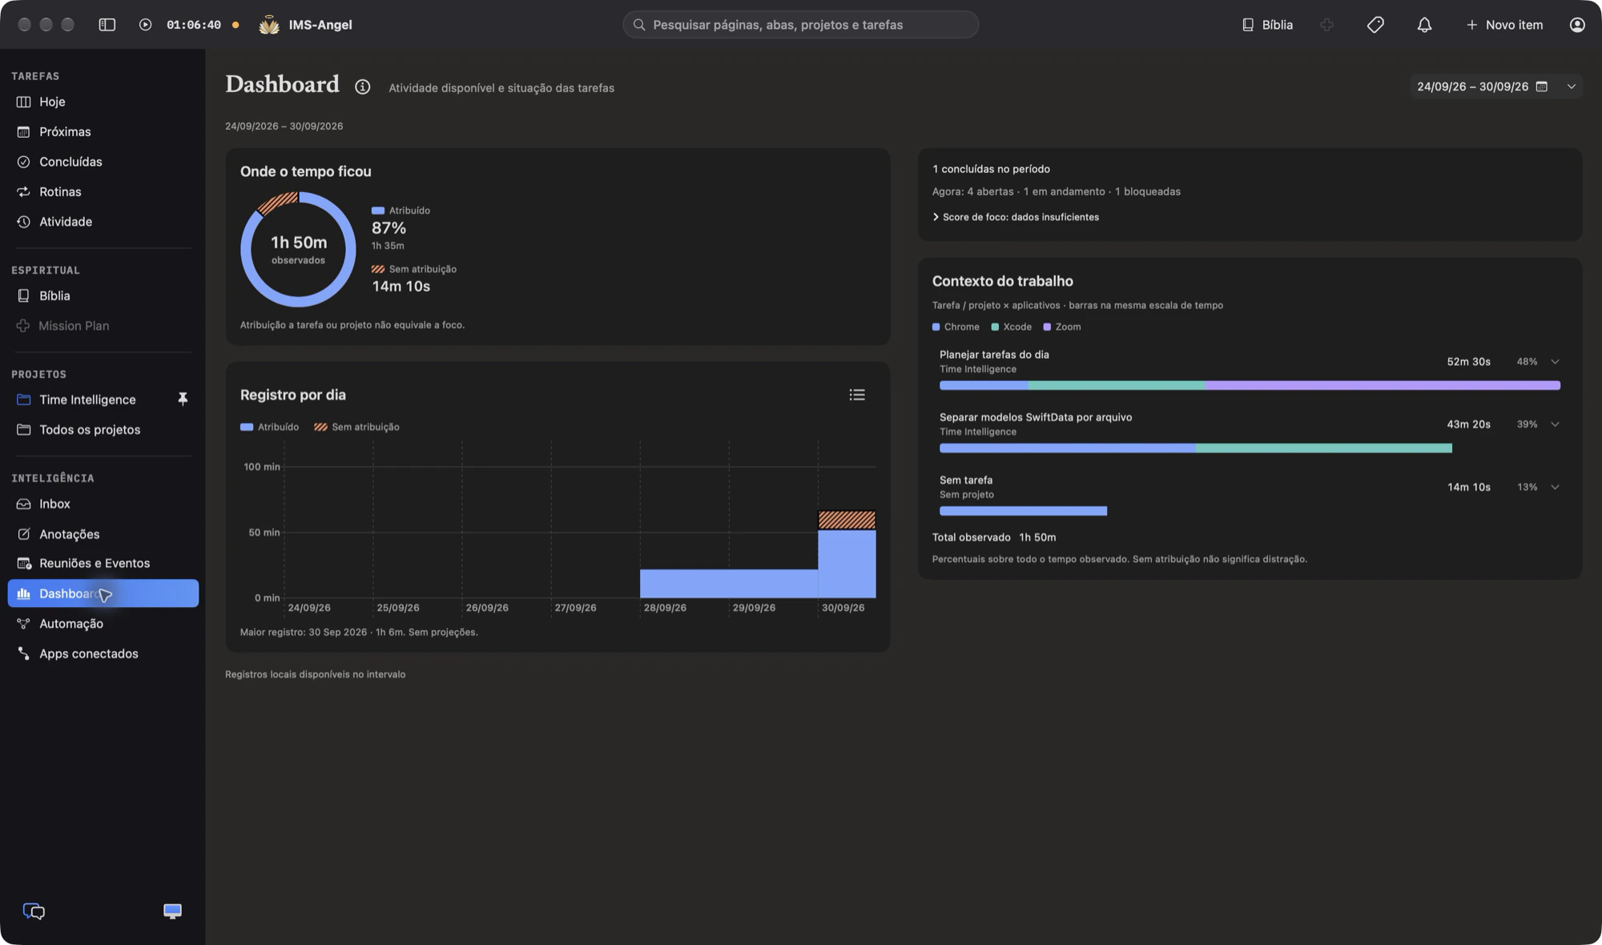This screenshot has height=945, width=1602.
Task: Open the Bíblia button in top bar
Action: (x=1267, y=25)
